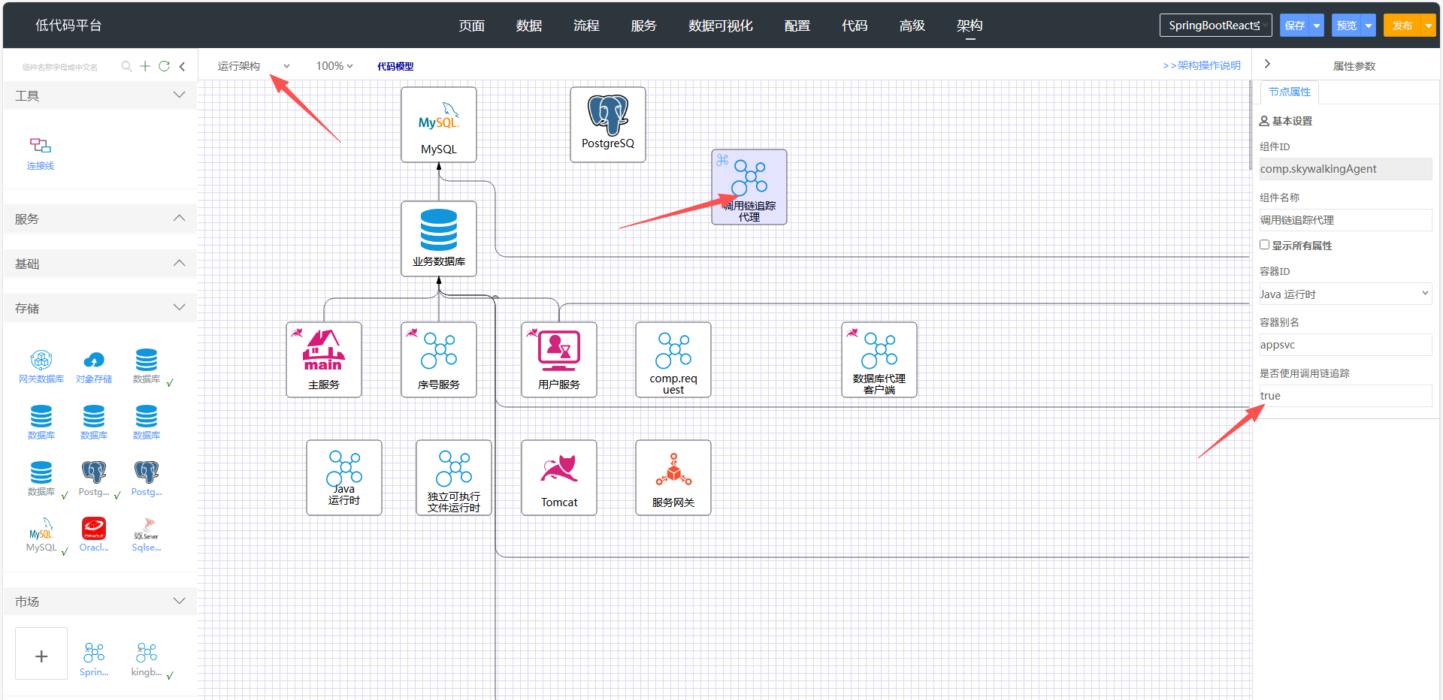Click the 保存 save button

(x=1295, y=26)
